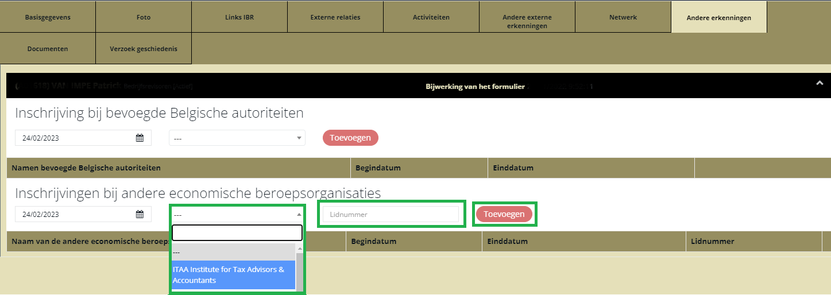Click Toevoegen for Belgische autoriteiten
Viewport: 831px width, 295px height.
(x=350, y=138)
